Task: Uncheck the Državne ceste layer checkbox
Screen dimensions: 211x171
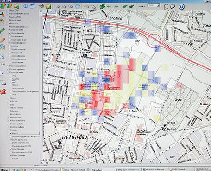Action: click(10, 30)
